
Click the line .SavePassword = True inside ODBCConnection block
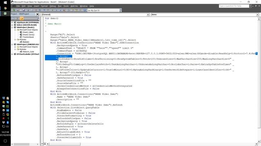[x=70, y=78]
